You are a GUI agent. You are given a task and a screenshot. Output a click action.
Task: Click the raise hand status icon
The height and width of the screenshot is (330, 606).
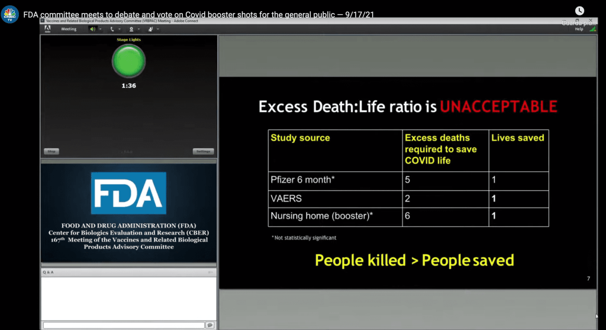(x=150, y=29)
